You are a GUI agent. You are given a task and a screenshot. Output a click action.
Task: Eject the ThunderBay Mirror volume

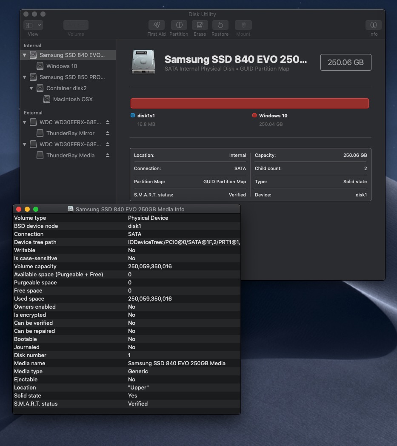pyautogui.click(x=108, y=133)
